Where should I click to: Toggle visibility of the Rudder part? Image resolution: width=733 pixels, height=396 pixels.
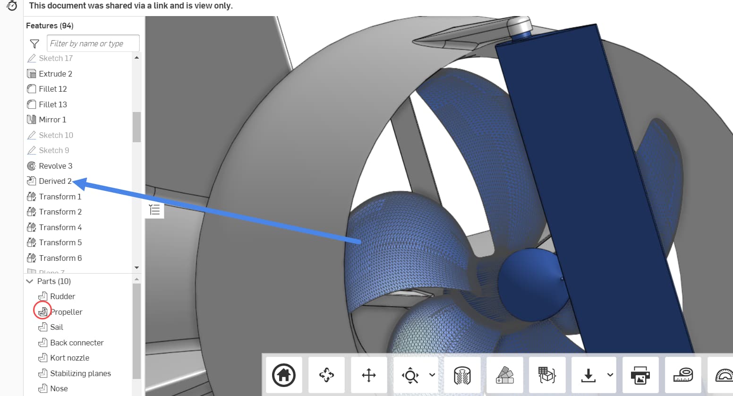tap(42, 295)
